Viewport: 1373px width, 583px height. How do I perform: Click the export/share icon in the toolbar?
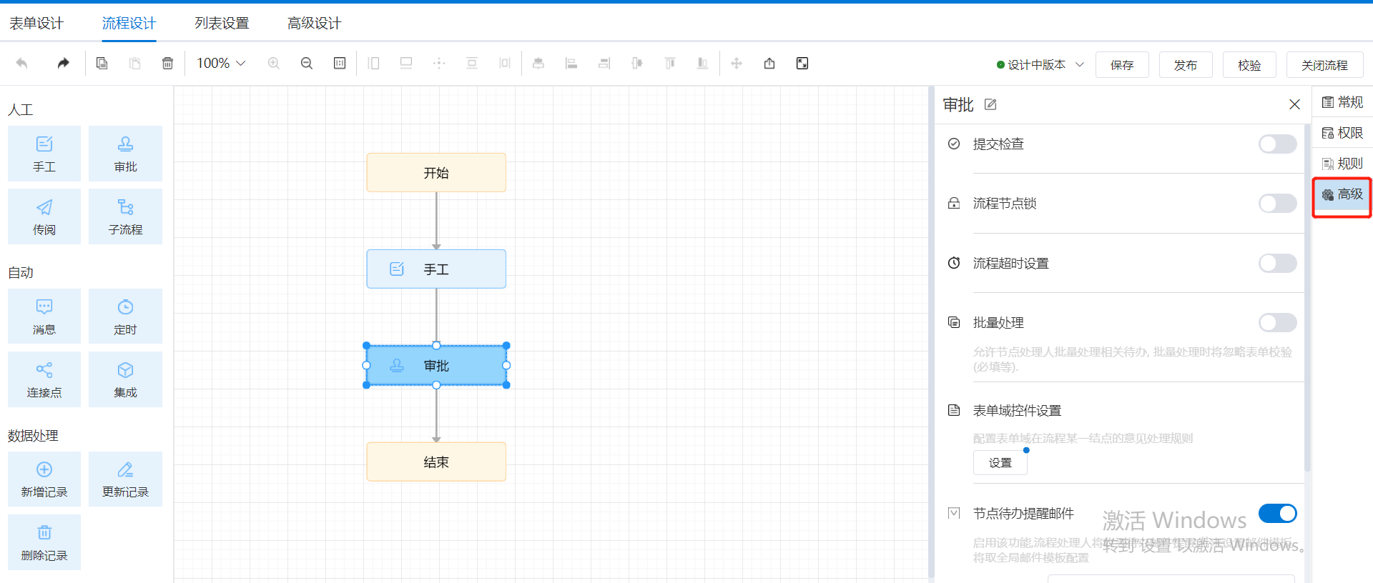769,64
